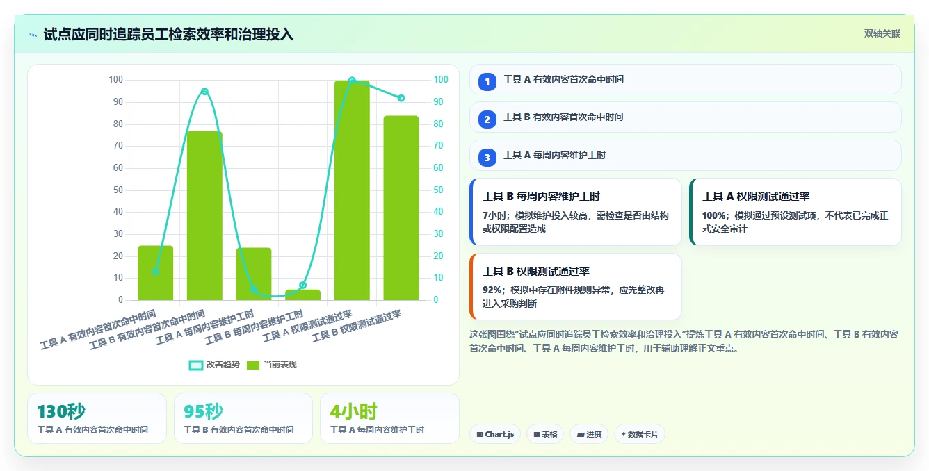Click the 进度 tag
Screen dimensions: 929x471
point(589,434)
